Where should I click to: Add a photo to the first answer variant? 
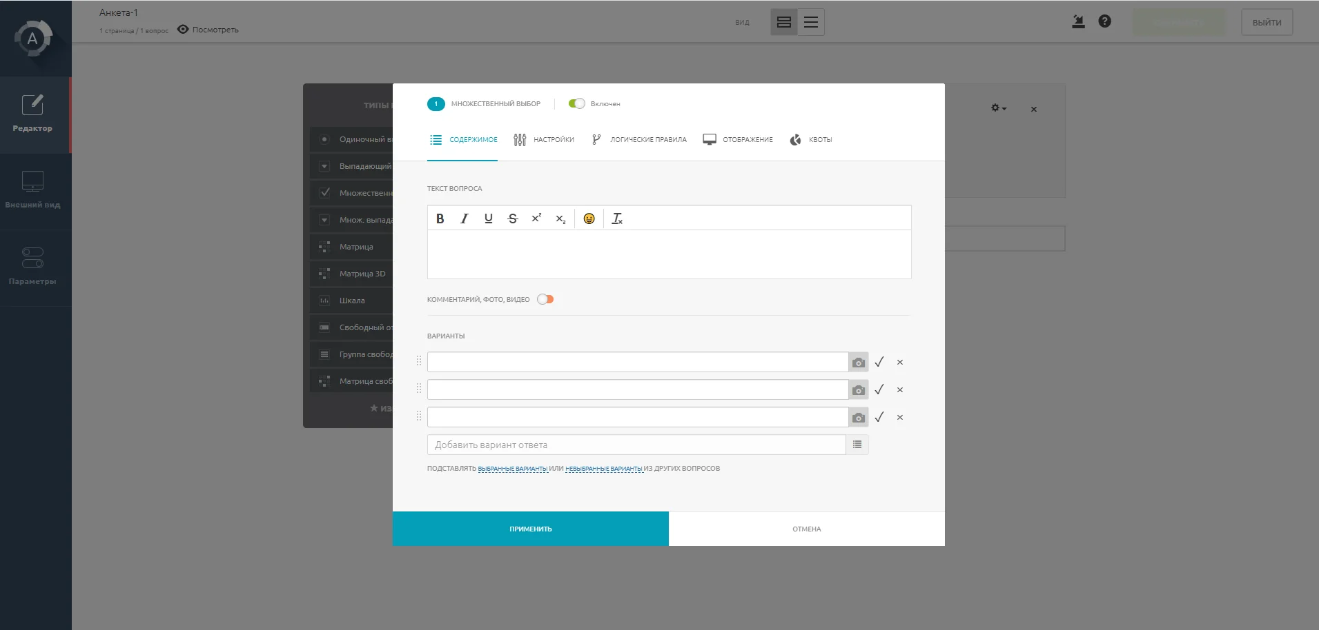tap(859, 362)
